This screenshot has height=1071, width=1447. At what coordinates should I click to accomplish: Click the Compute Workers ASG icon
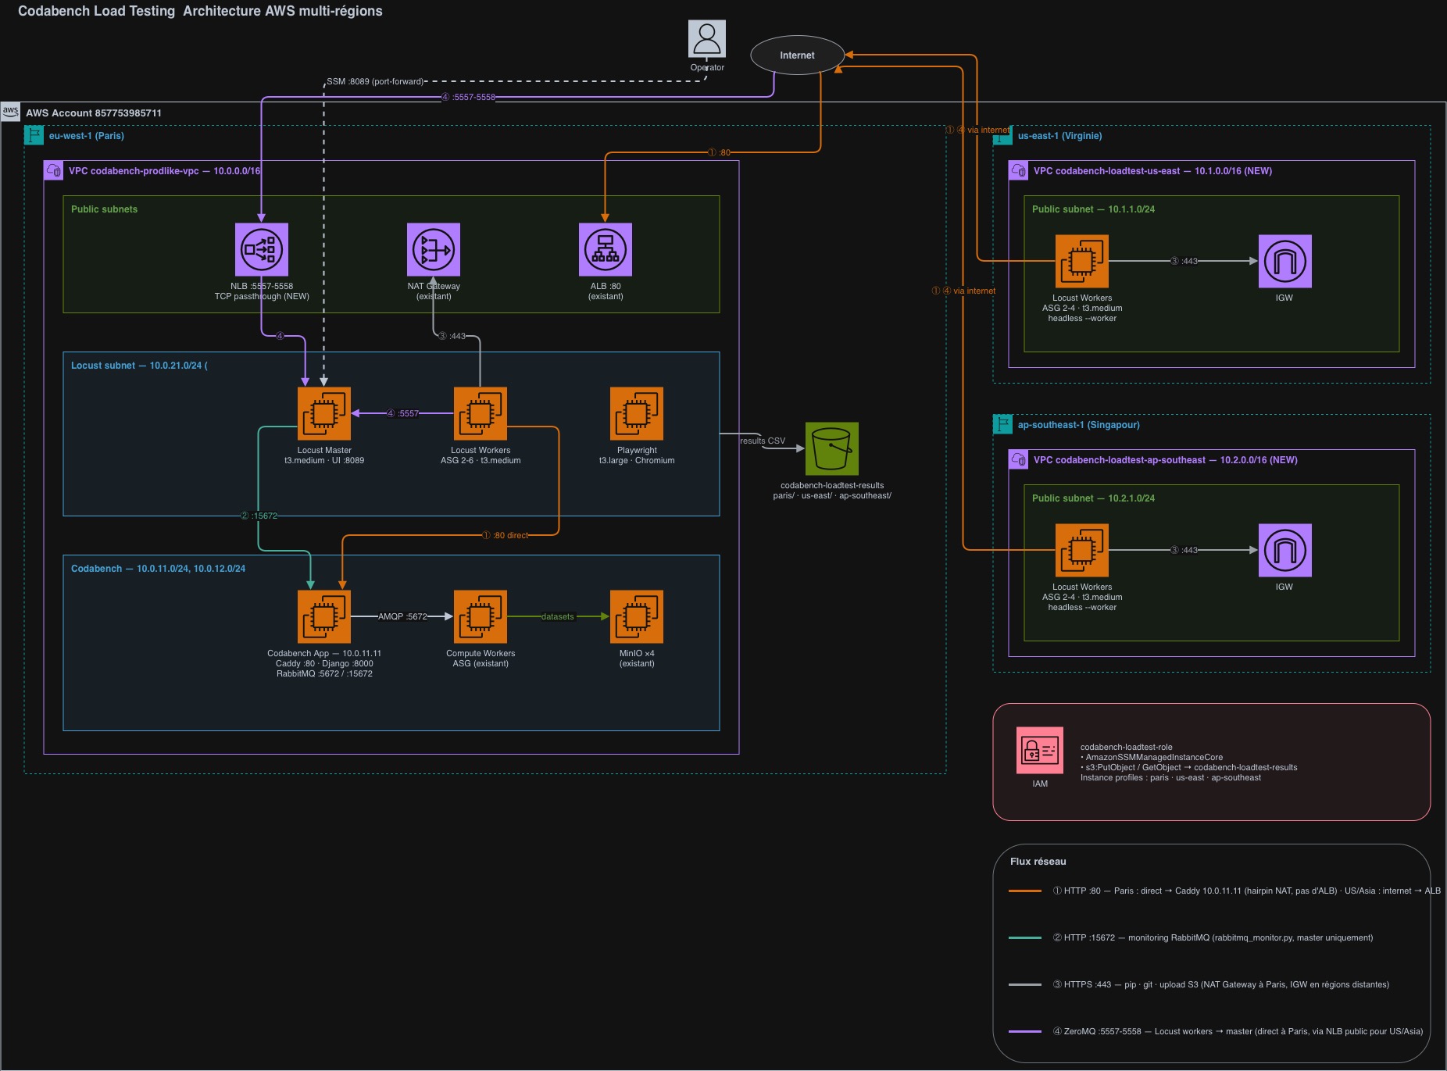(x=481, y=617)
